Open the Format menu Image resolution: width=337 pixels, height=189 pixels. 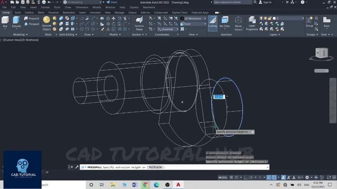pyautogui.click(x=45, y=7)
